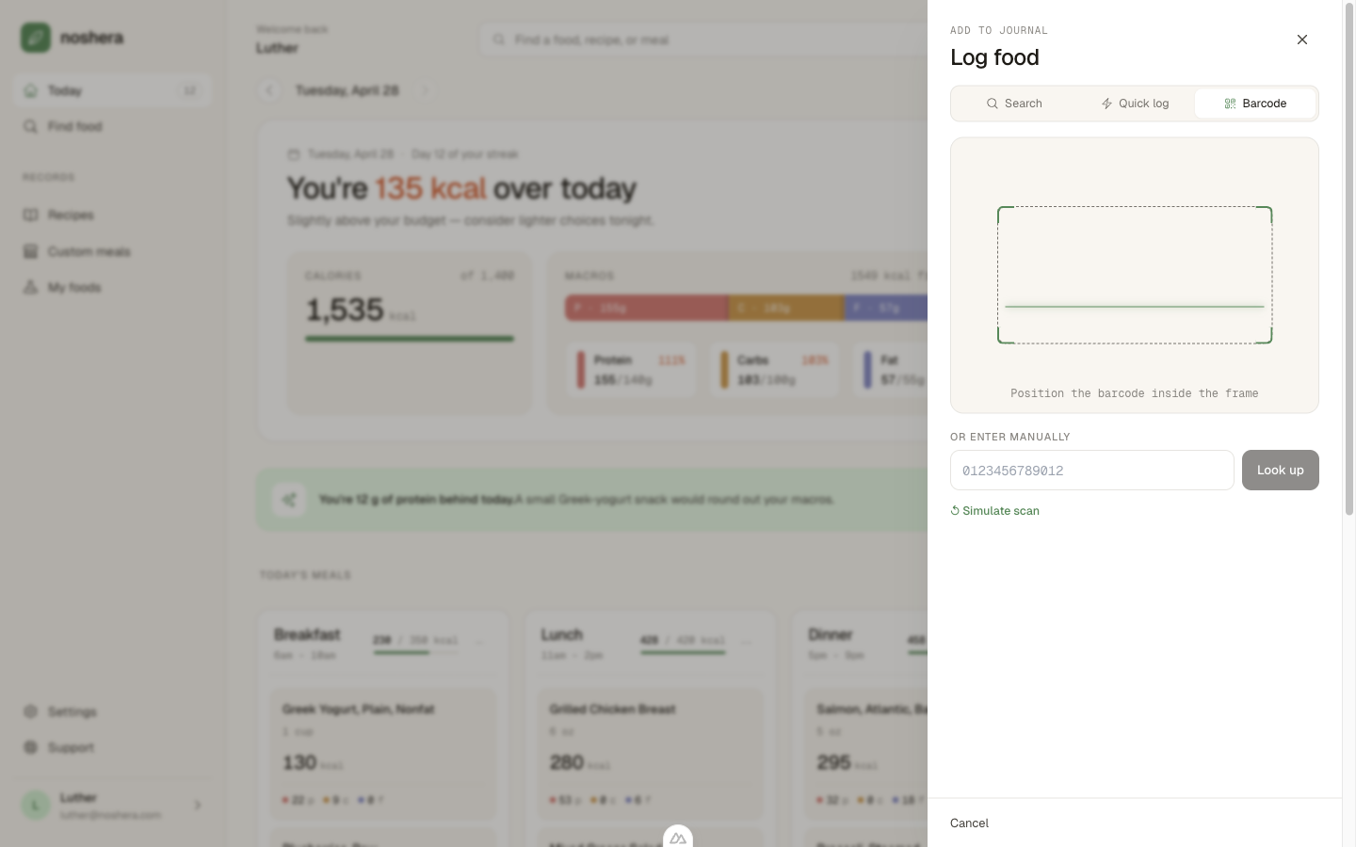Open Support in the sidebar

(112, 747)
